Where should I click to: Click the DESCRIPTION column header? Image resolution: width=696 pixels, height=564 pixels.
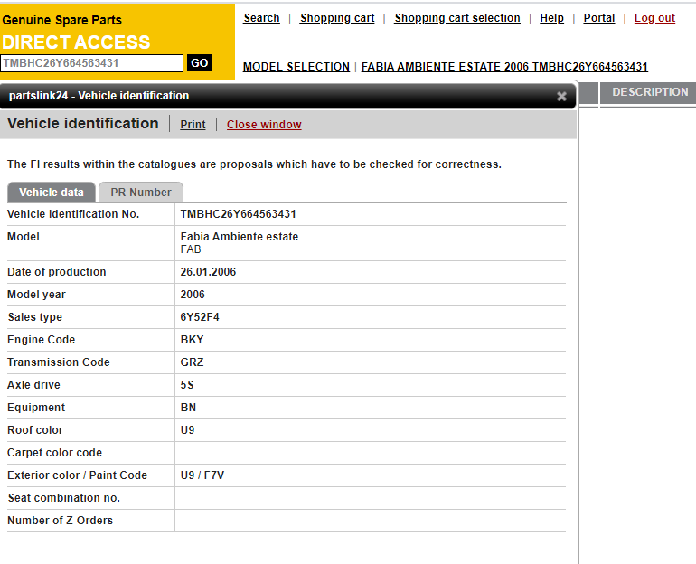[x=650, y=92]
